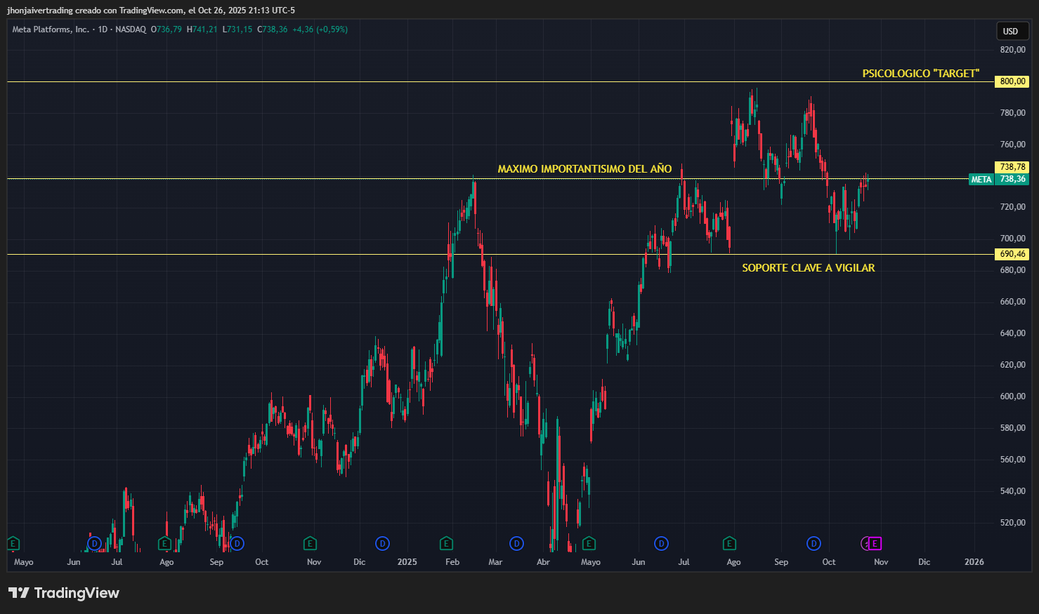Click the dividend marker between Mar and Abr 2025
Image resolution: width=1039 pixels, height=614 pixels.
[517, 543]
